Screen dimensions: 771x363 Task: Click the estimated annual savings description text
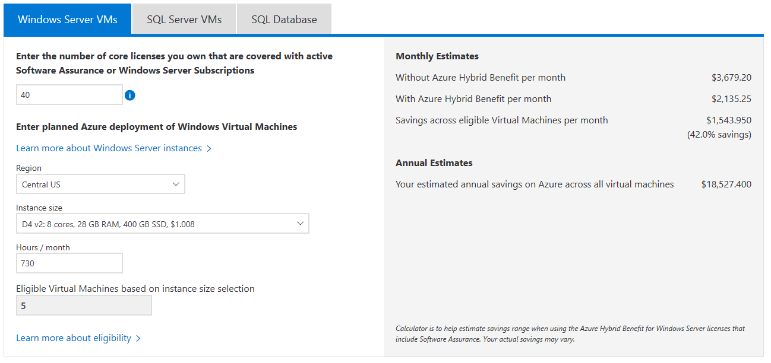tap(535, 184)
